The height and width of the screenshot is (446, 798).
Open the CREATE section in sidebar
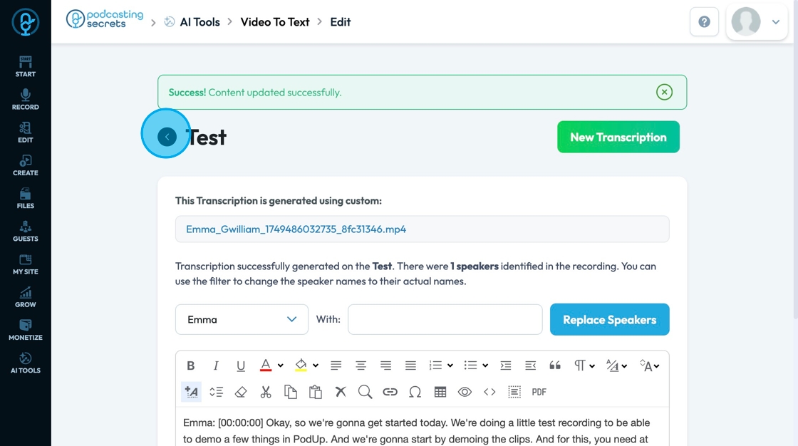coord(26,166)
